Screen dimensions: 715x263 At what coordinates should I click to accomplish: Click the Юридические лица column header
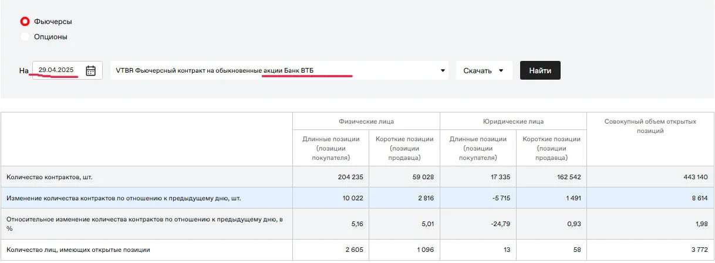(x=513, y=121)
